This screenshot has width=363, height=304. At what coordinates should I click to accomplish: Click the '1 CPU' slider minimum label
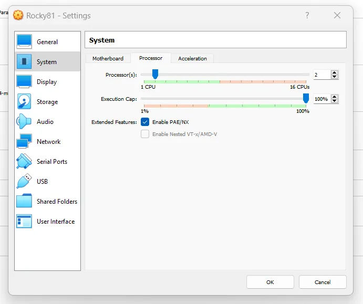pos(148,87)
